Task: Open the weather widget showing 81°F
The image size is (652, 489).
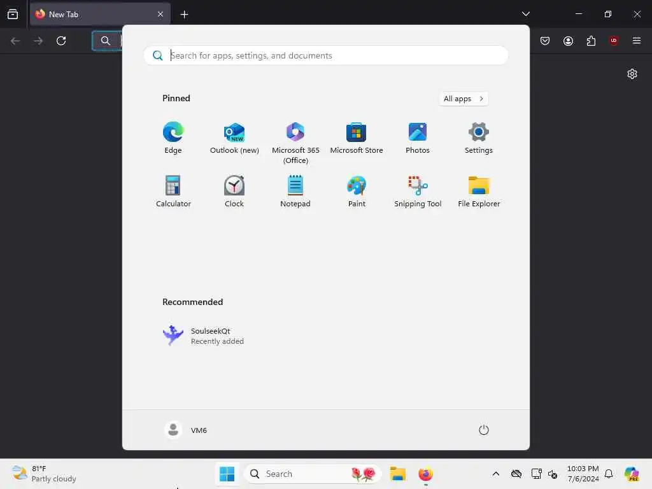Action: pos(44,474)
